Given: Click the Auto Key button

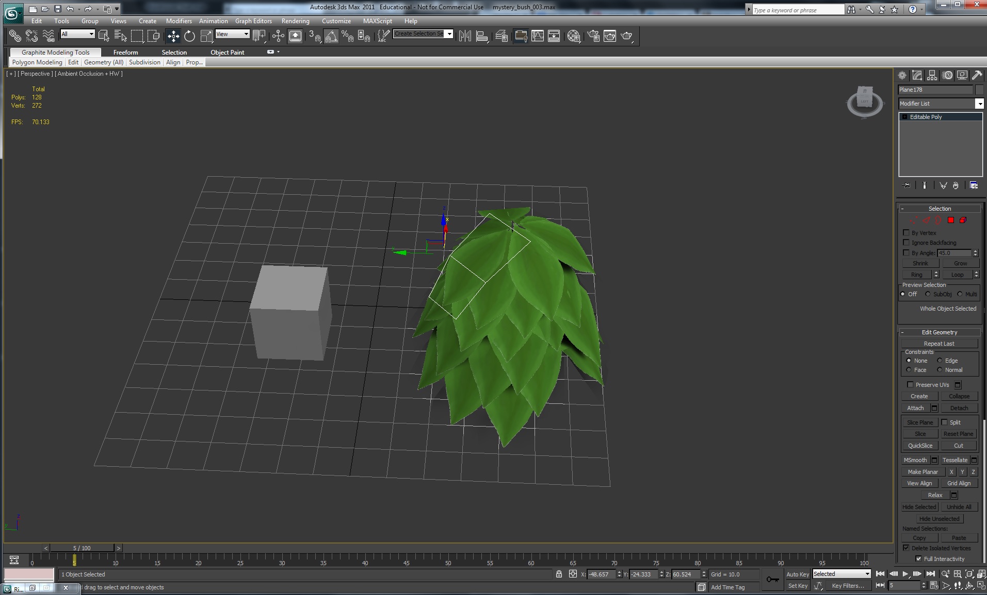Looking at the screenshot, I should 797,574.
